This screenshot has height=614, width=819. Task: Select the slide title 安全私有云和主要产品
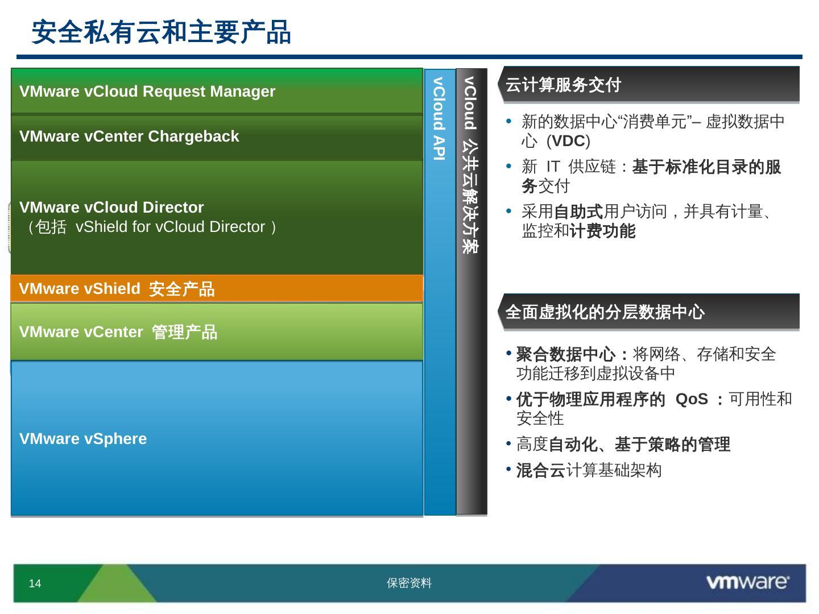pos(162,32)
